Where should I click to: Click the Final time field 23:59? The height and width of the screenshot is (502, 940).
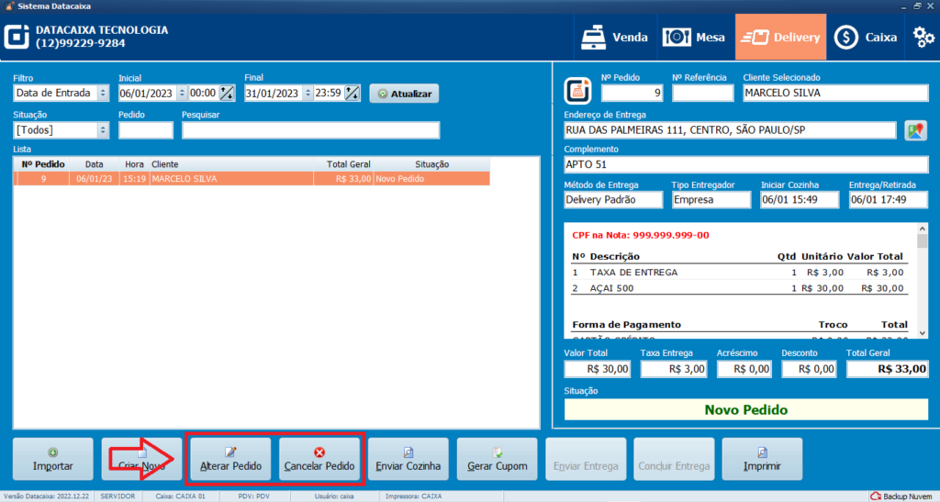point(329,94)
